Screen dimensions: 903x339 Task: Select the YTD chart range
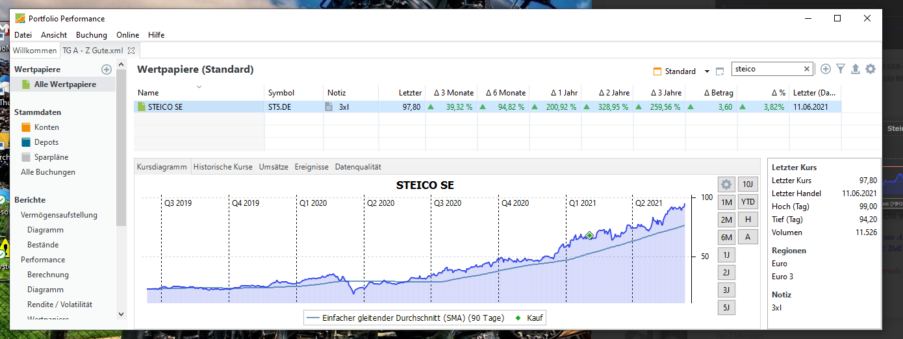[x=748, y=202]
